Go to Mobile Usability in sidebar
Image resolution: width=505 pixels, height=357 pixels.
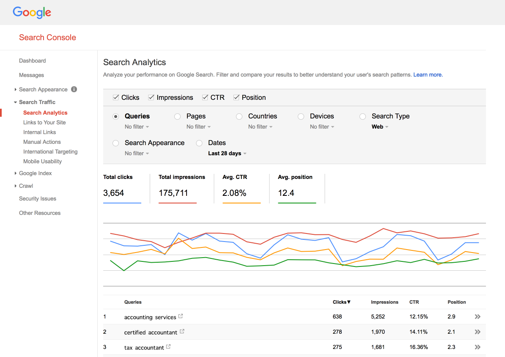pyautogui.click(x=43, y=162)
